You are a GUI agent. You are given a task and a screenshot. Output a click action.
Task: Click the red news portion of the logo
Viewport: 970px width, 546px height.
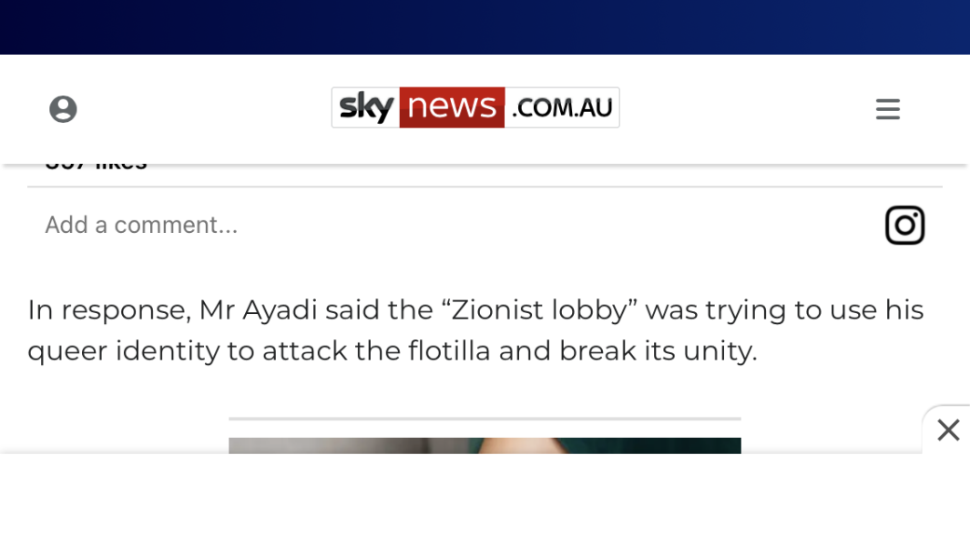[451, 106]
